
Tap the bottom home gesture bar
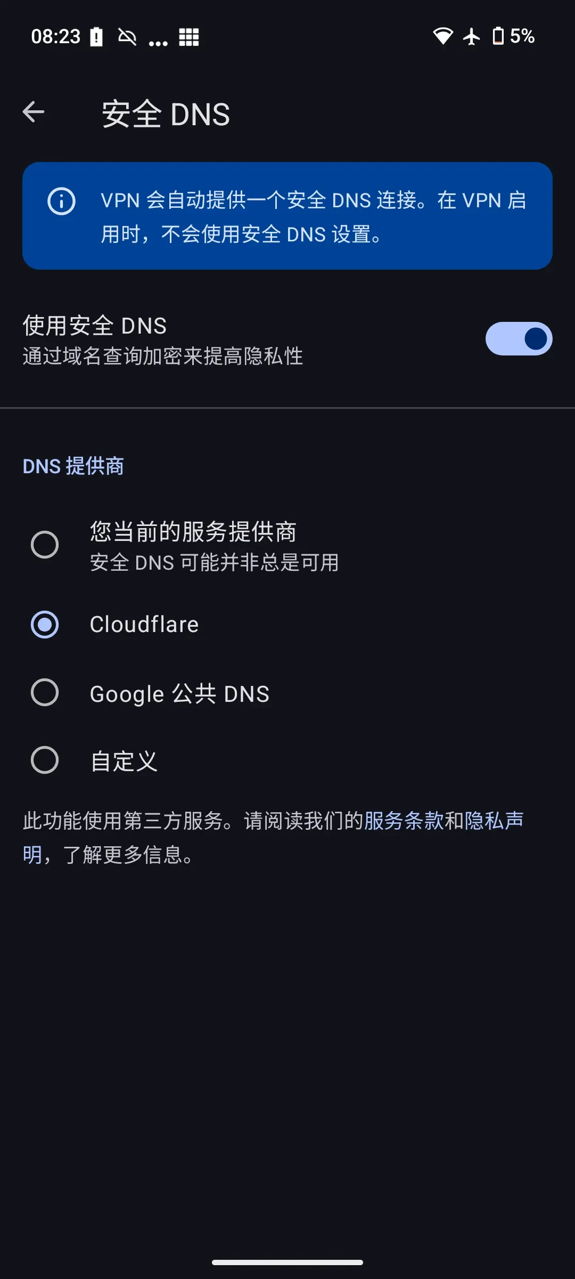[287, 1262]
